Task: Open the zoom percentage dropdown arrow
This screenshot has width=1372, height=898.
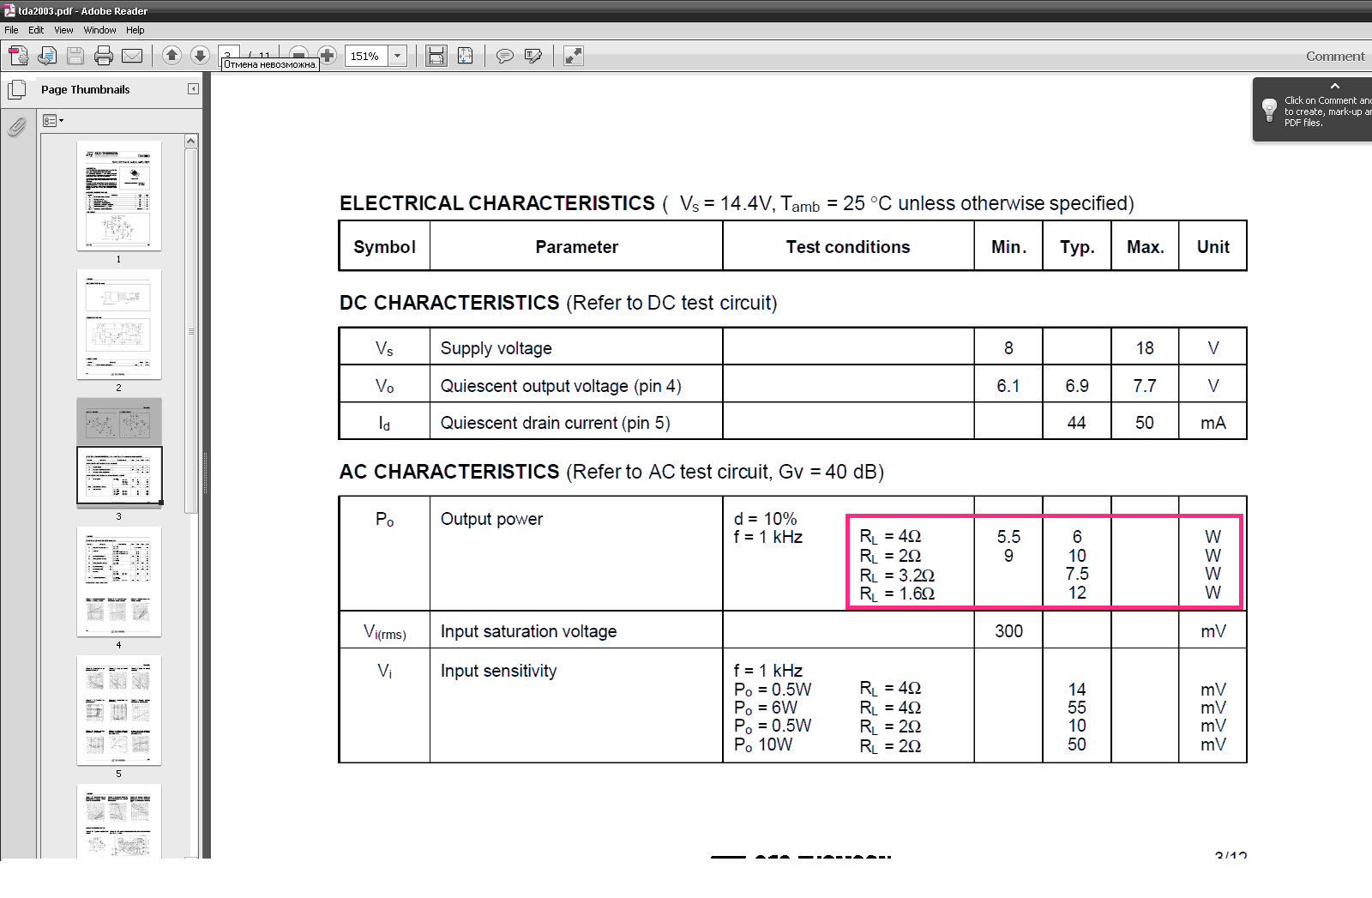Action: 398,57
